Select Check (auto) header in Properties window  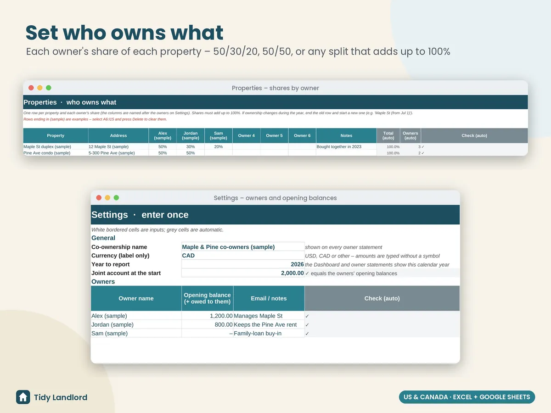point(474,135)
